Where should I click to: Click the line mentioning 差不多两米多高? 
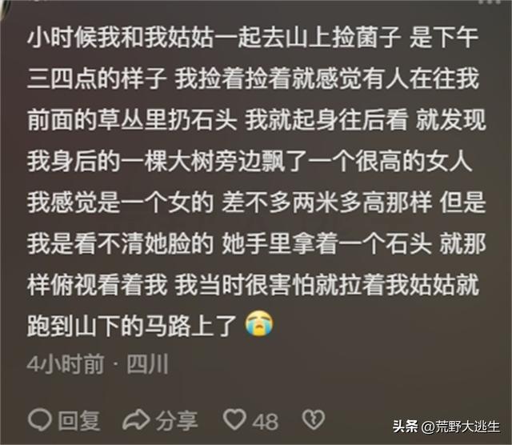click(257, 202)
